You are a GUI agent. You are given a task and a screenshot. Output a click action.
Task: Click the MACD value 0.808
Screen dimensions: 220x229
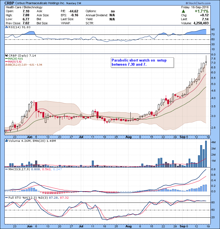(x=35, y=169)
